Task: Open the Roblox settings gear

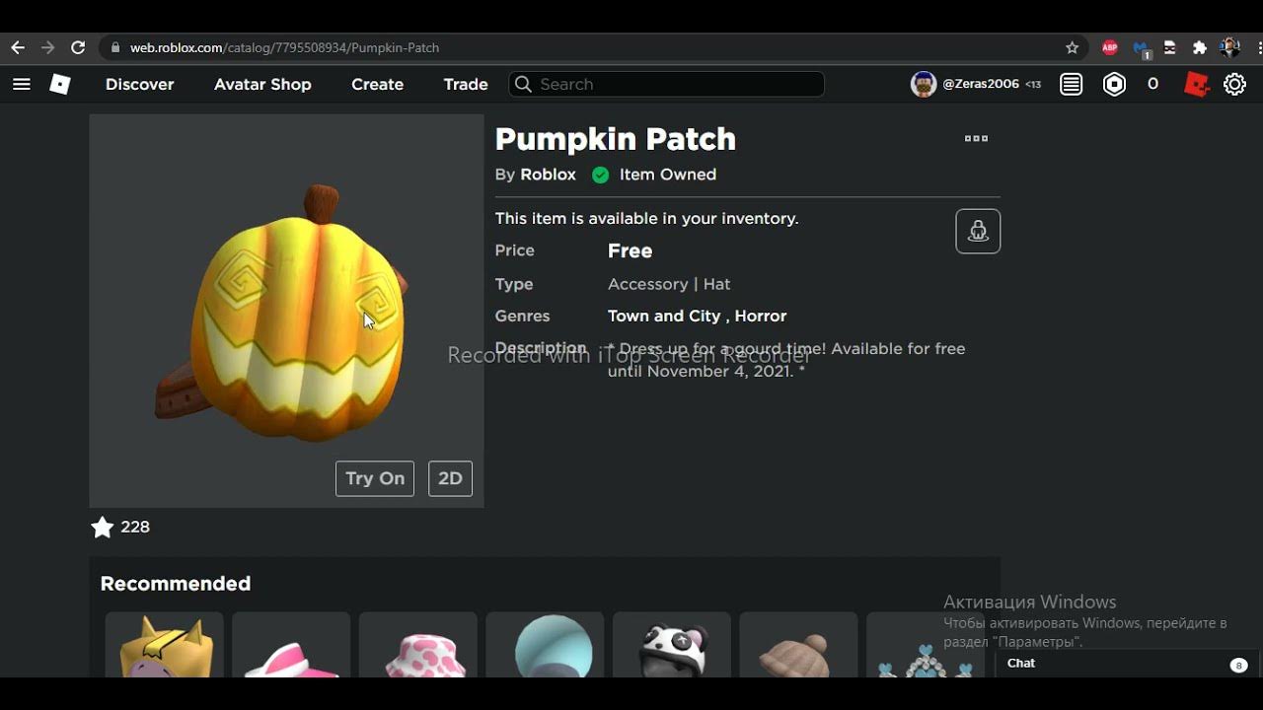Action: pos(1234,85)
